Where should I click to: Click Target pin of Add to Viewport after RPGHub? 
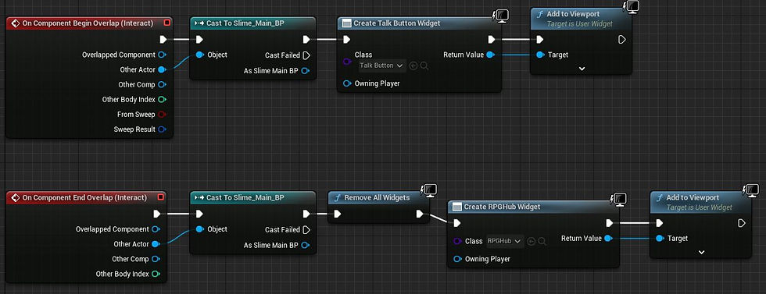coord(660,239)
